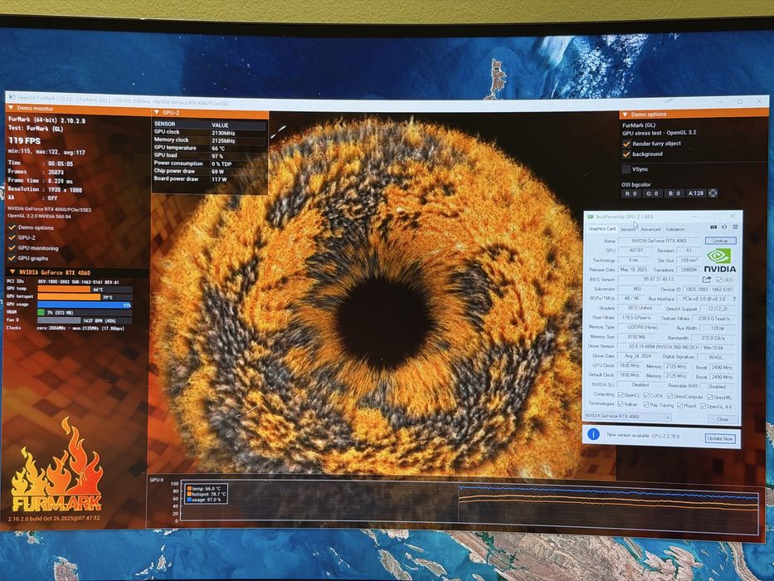Switch to the Sensors tab

click(628, 229)
